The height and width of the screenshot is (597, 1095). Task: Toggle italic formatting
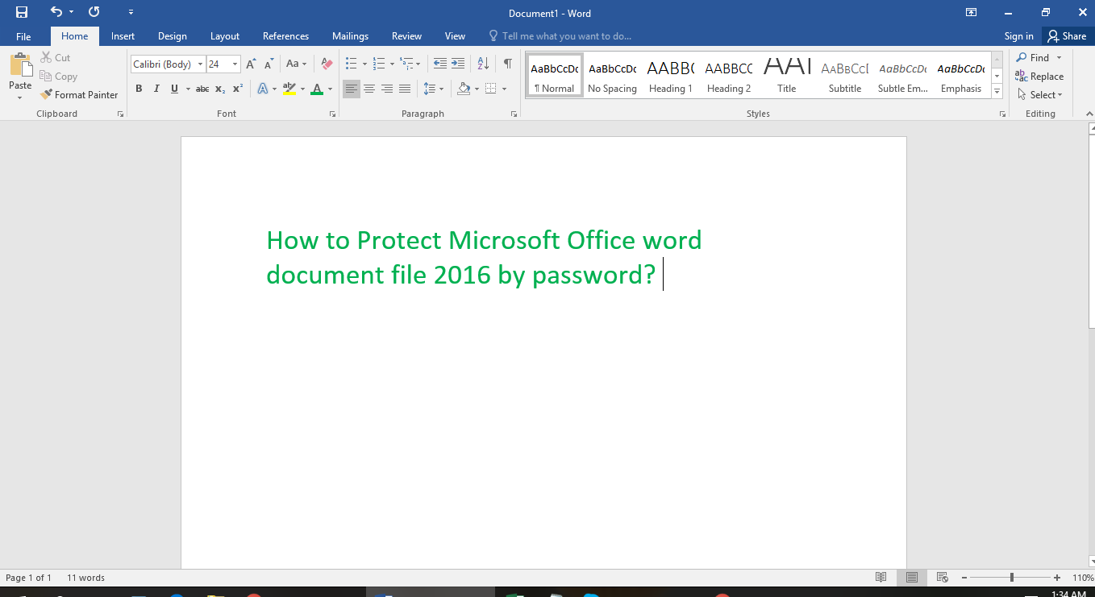pos(156,89)
